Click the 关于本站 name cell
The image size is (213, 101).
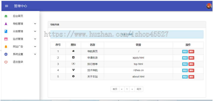92,77
